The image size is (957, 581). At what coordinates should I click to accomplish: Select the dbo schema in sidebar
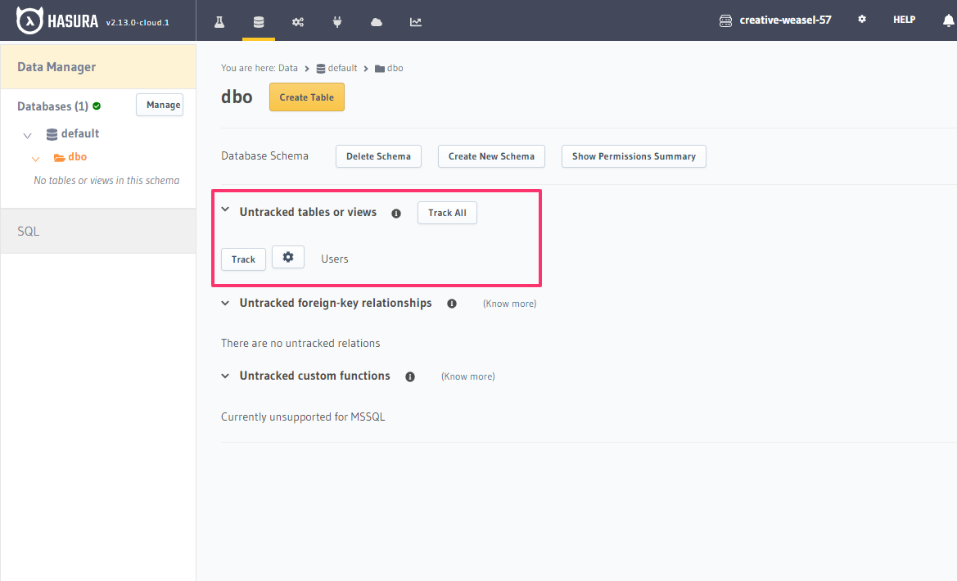pyautogui.click(x=77, y=157)
